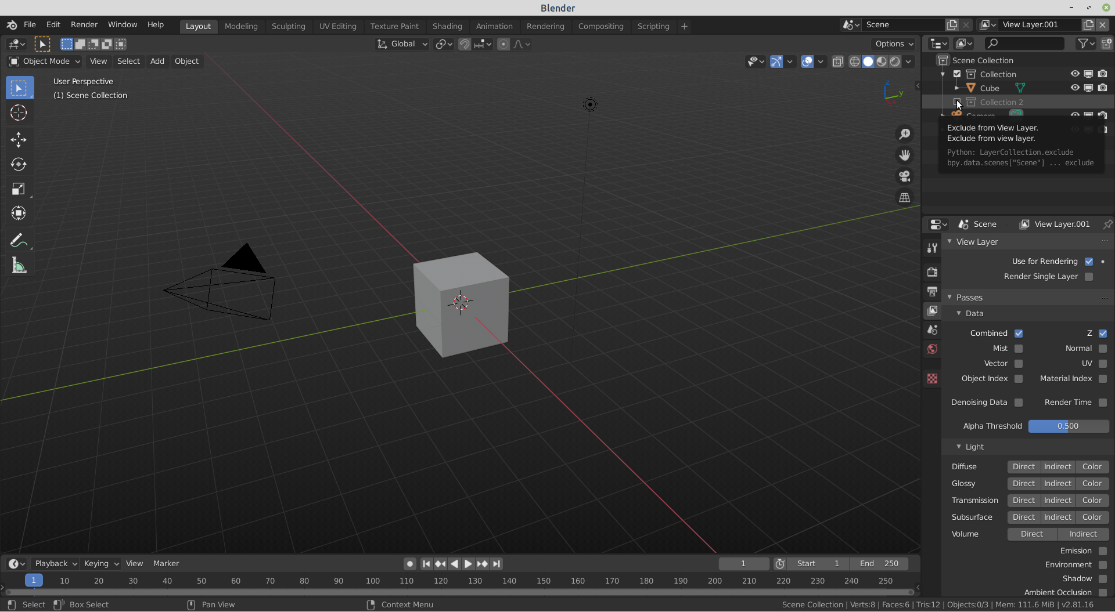Enable Render Single Layer
The height and width of the screenshot is (612, 1115).
tap(1089, 277)
